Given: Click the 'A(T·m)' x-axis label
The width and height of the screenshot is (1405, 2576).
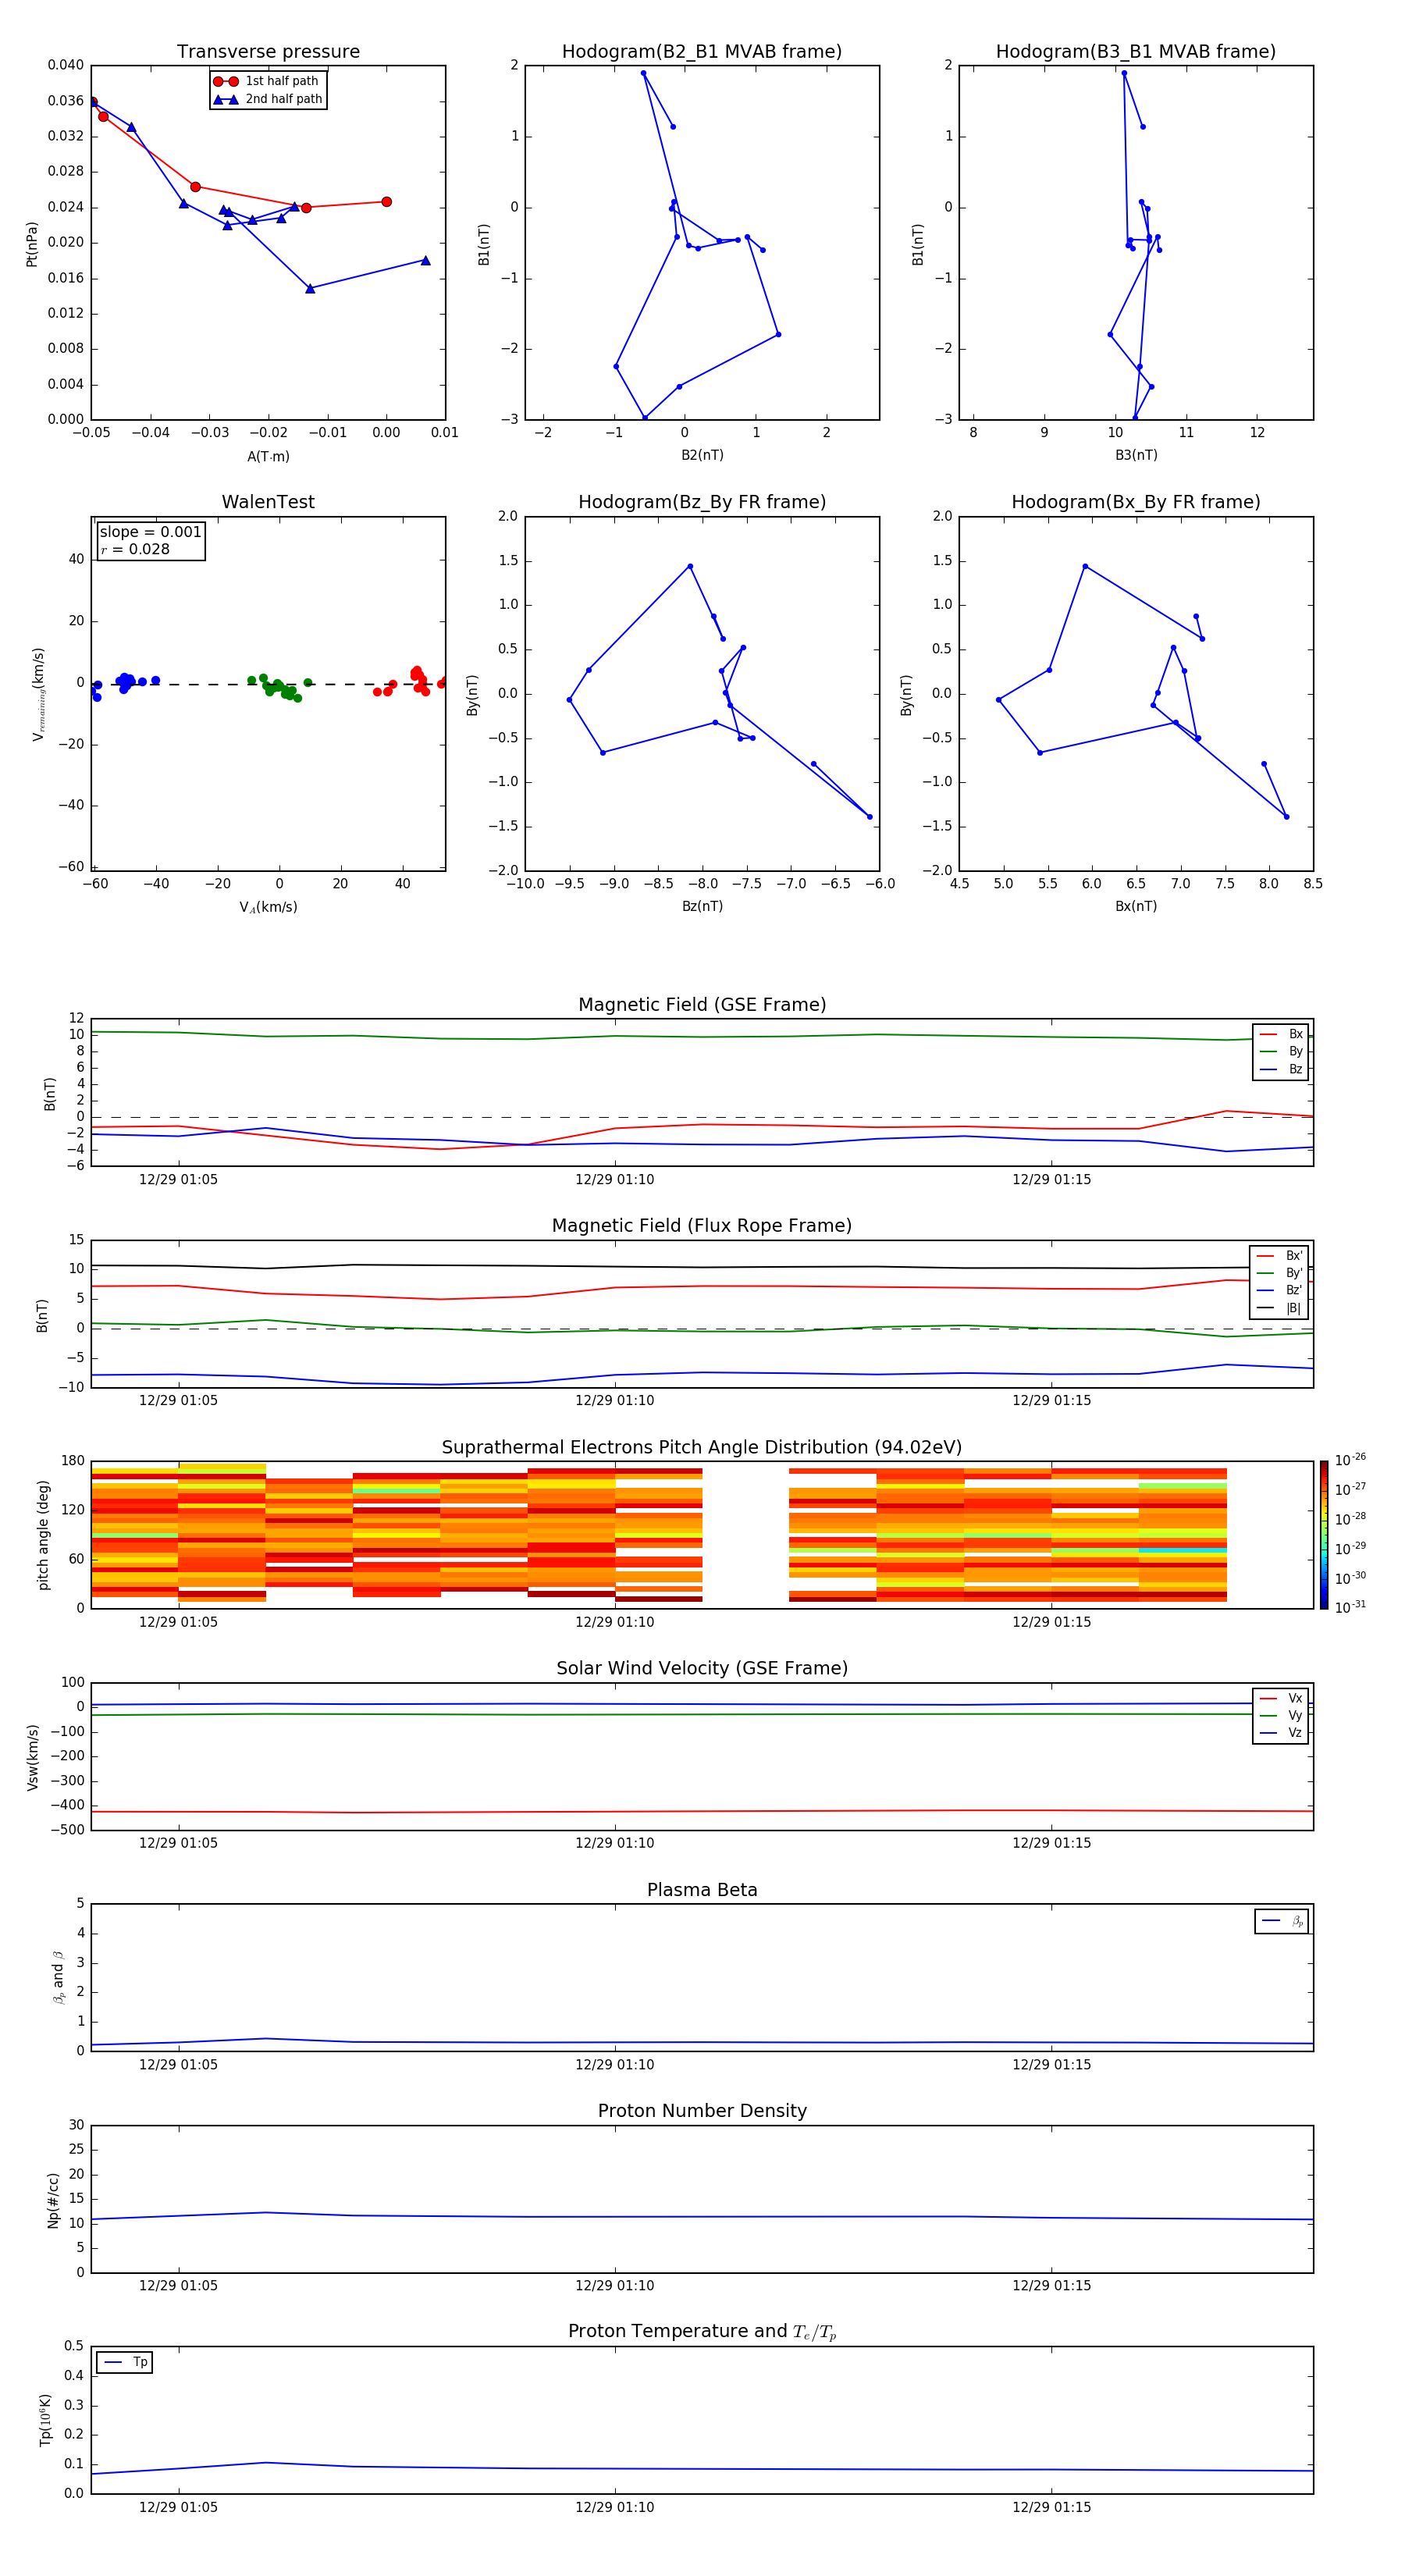Looking at the screenshot, I should tap(268, 457).
